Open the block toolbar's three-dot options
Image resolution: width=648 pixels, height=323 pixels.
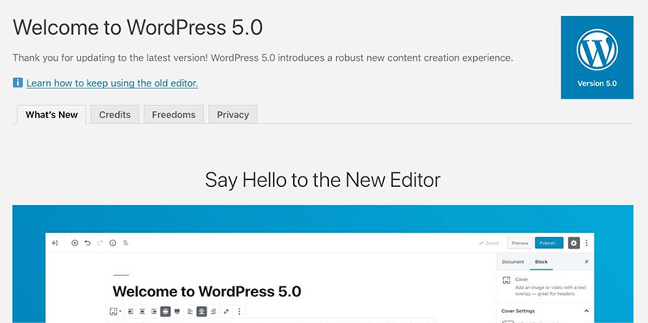[x=239, y=311]
